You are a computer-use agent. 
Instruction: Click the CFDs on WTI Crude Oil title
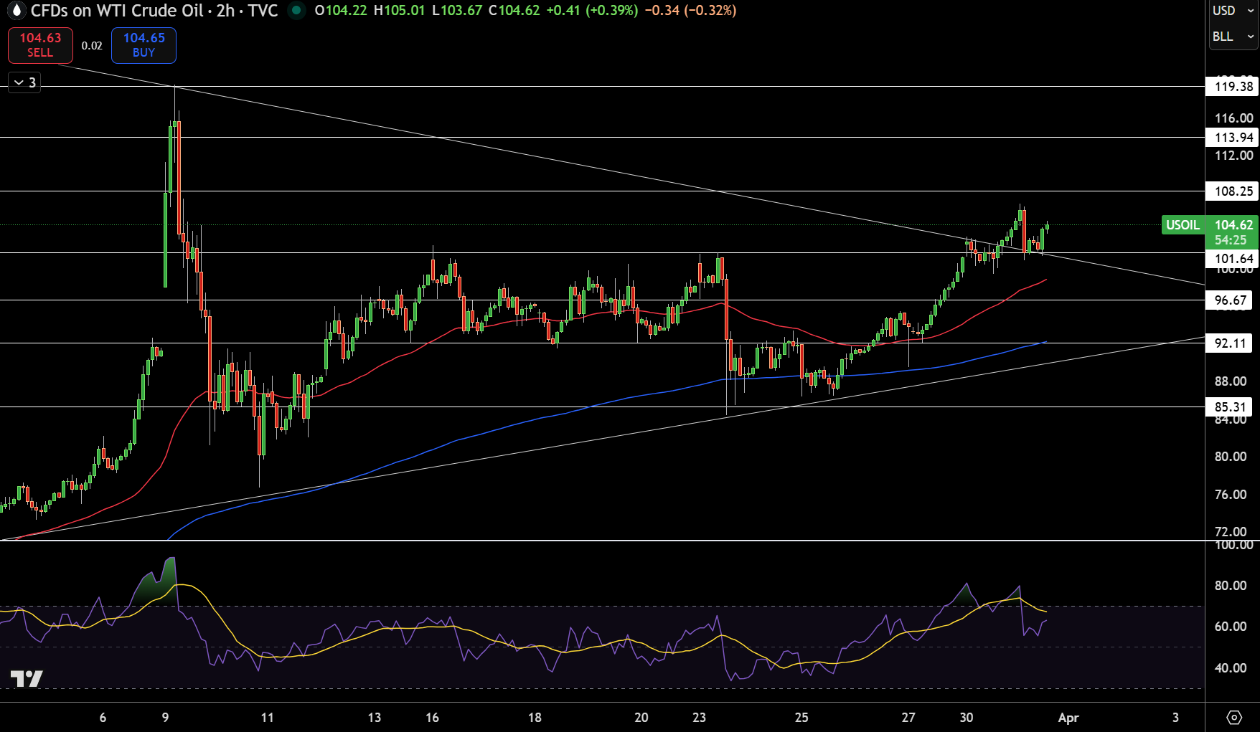pos(117,11)
